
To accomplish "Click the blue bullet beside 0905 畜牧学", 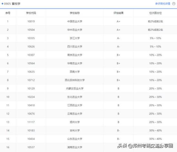I will 2,4.
